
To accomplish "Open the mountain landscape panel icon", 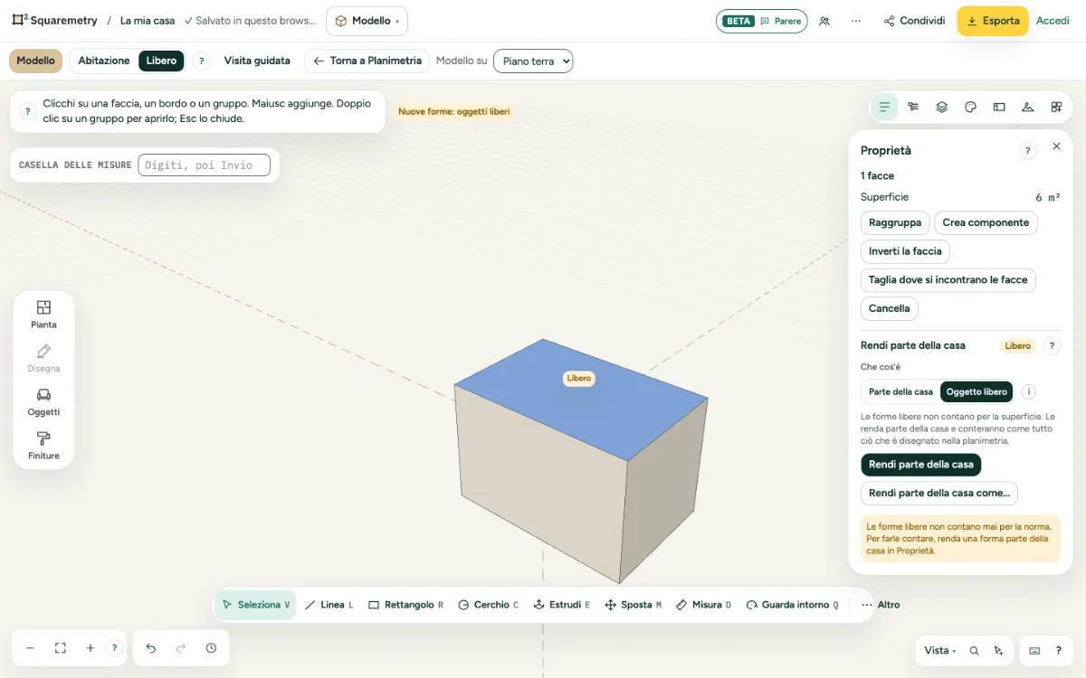I will tap(1027, 107).
